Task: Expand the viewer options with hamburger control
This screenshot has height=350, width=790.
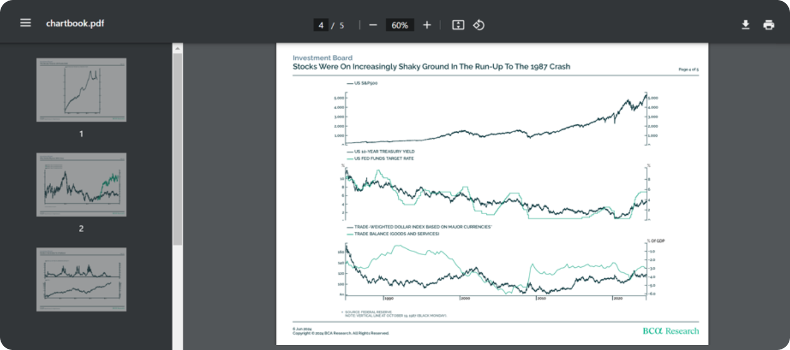Action: (x=25, y=22)
